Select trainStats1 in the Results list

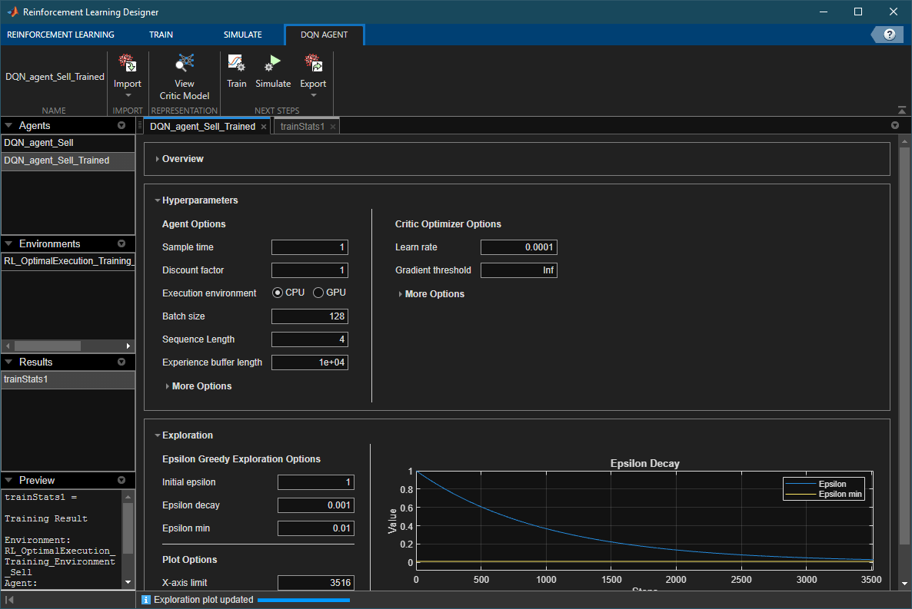[26, 379]
